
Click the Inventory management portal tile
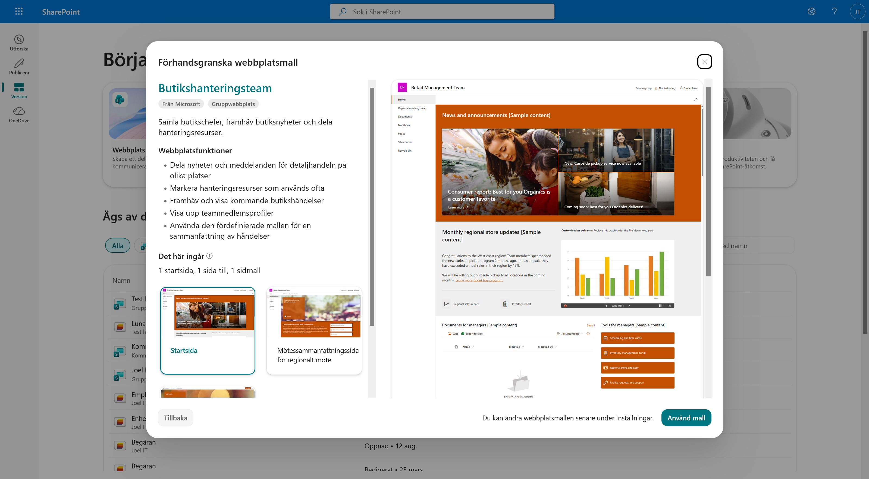(637, 353)
